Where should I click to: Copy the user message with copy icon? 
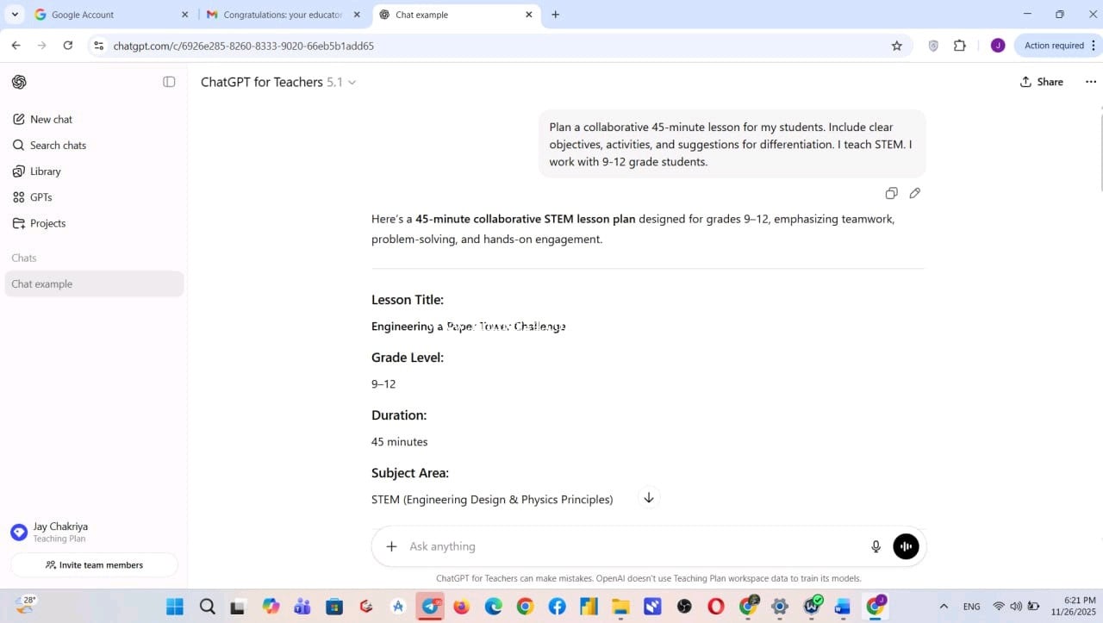(x=891, y=193)
